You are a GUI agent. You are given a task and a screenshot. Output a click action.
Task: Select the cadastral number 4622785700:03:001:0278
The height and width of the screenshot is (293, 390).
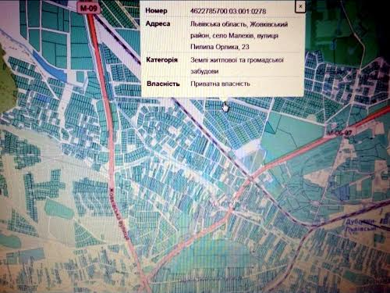click(x=228, y=11)
